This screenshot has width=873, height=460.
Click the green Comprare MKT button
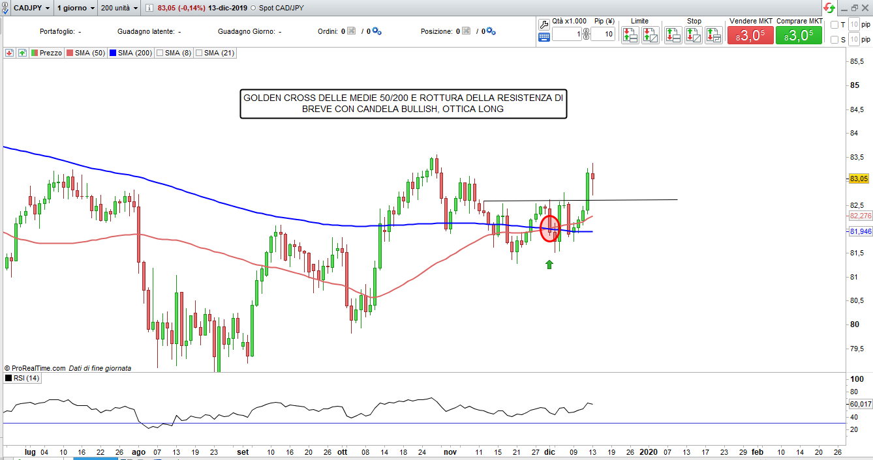[799, 35]
